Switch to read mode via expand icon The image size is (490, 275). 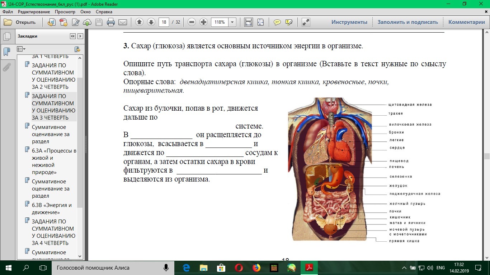click(306, 22)
